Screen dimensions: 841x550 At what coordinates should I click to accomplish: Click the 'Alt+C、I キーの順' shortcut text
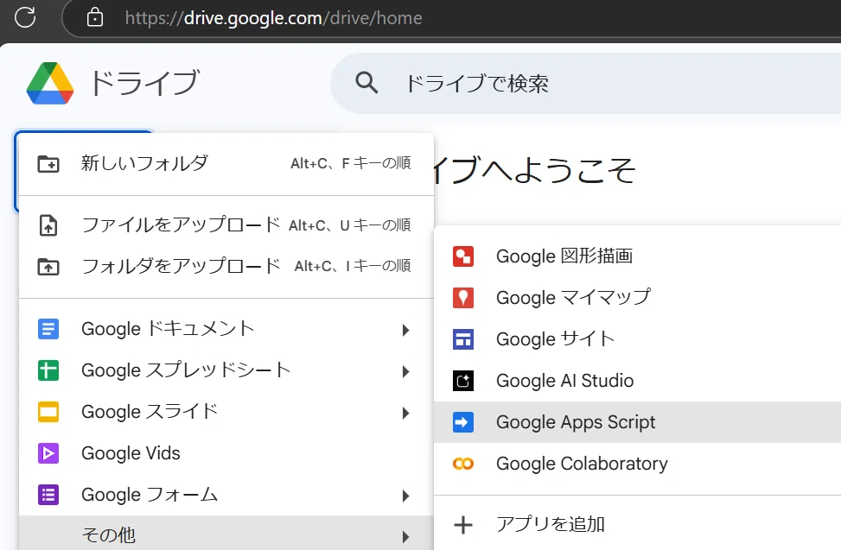pyautogui.click(x=353, y=266)
